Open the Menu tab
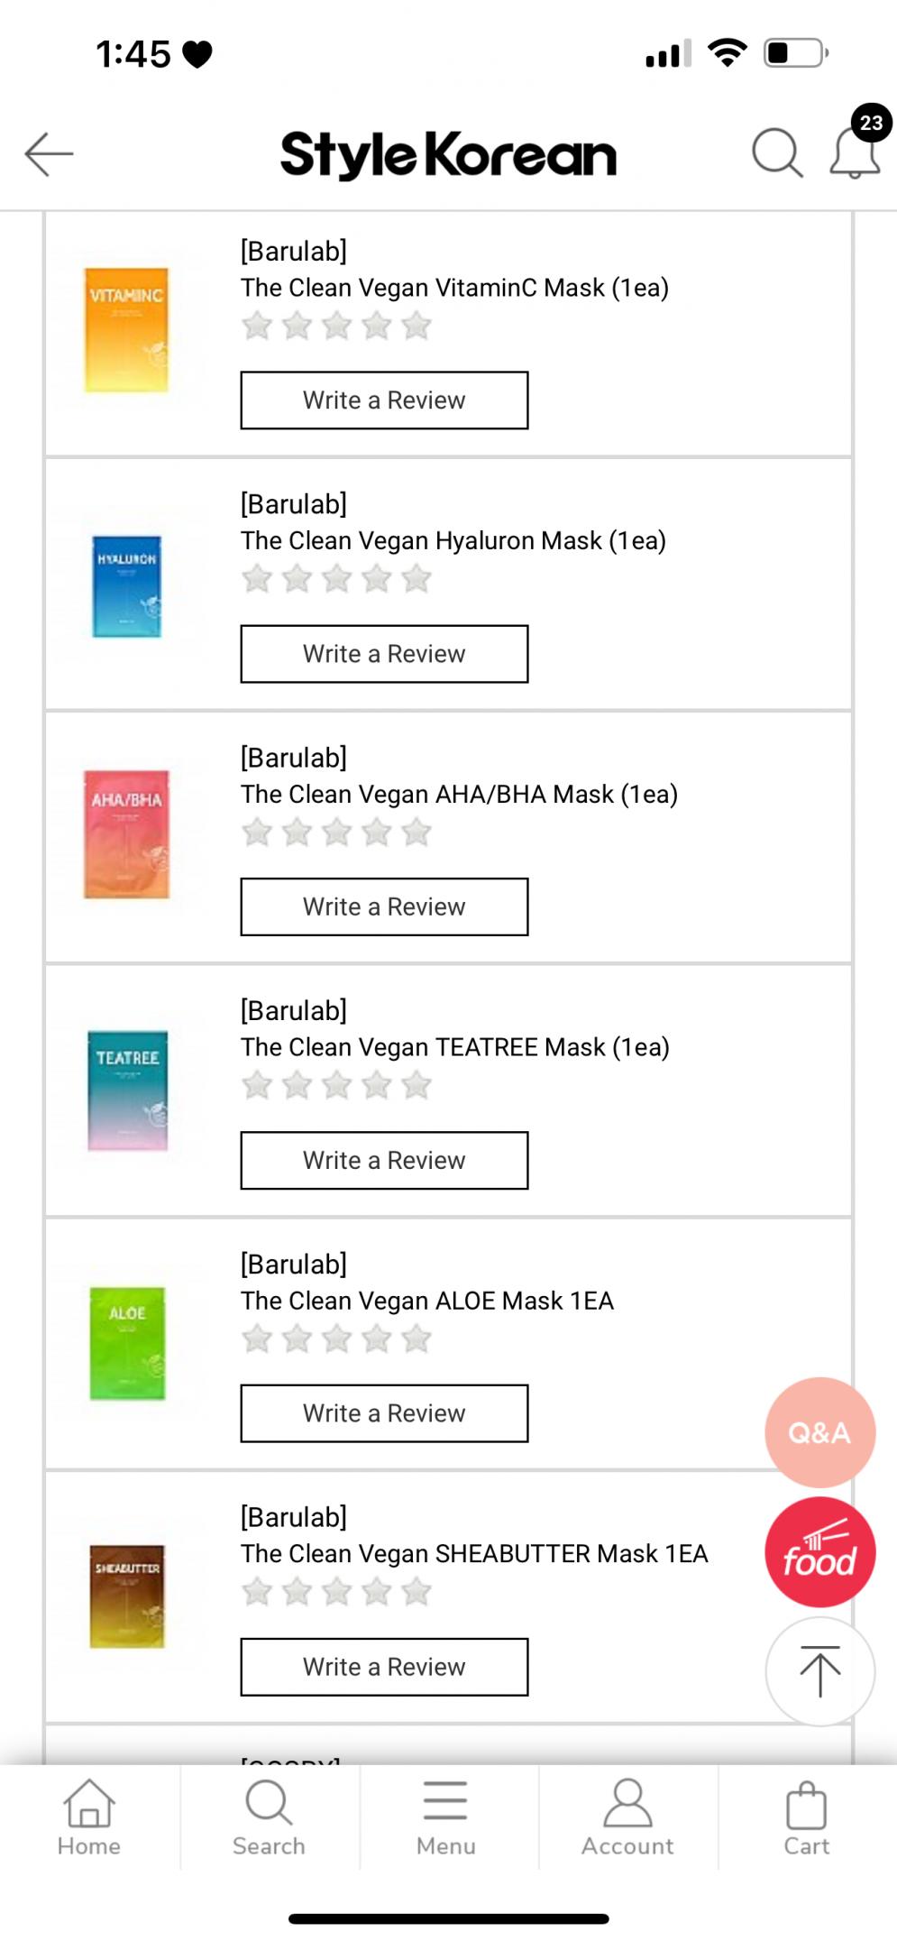This screenshot has width=897, height=1941. (446, 1817)
